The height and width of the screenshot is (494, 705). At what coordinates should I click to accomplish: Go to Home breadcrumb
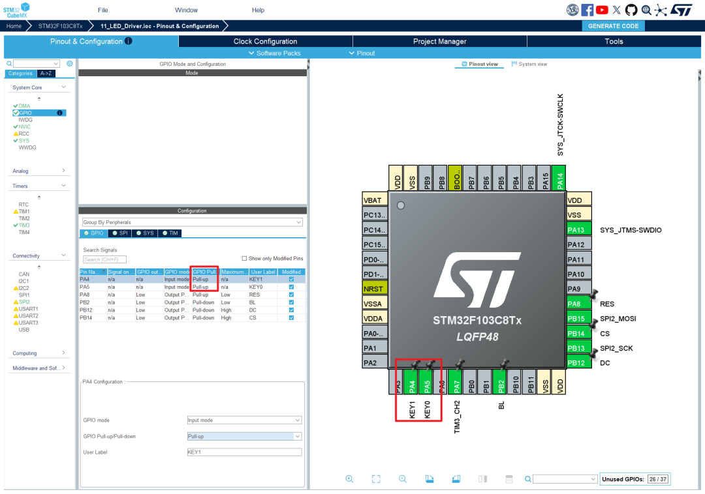[x=14, y=26]
